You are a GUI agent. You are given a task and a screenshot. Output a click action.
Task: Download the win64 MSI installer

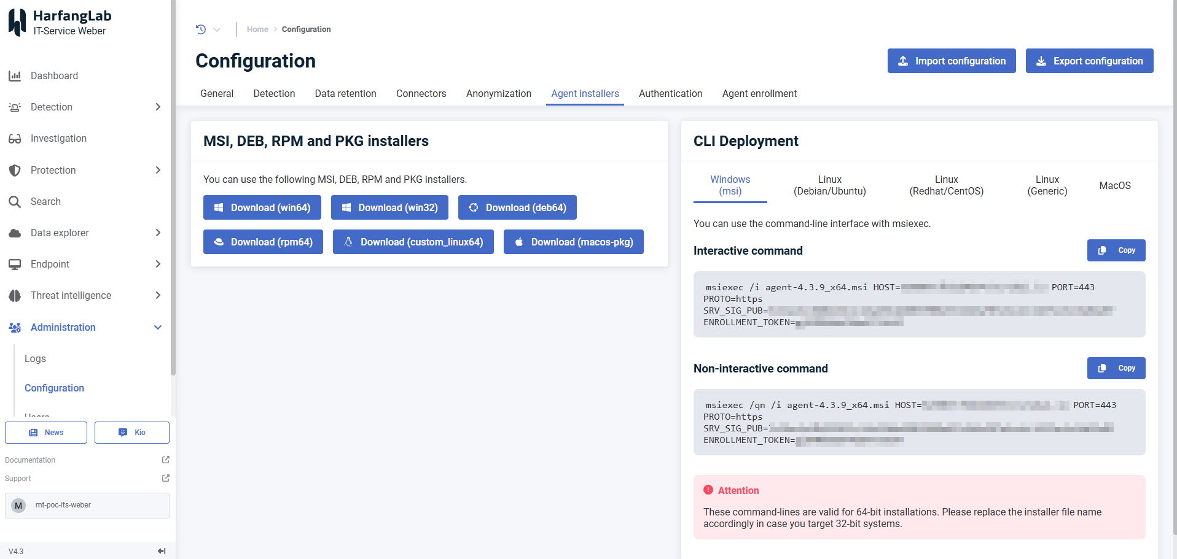click(262, 207)
